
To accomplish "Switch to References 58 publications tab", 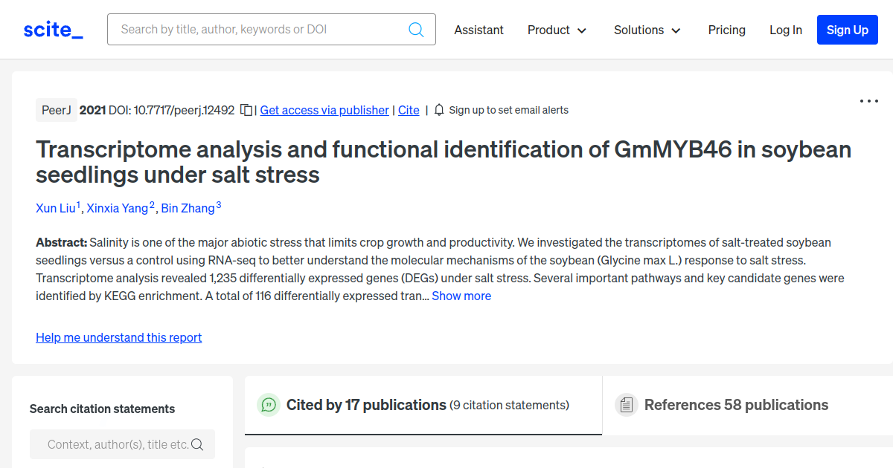I will [x=735, y=405].
